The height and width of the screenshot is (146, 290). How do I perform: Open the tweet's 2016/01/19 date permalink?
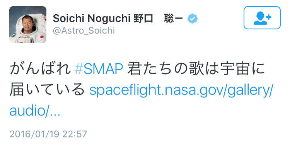pyautogui.click(x=34, y=134)
